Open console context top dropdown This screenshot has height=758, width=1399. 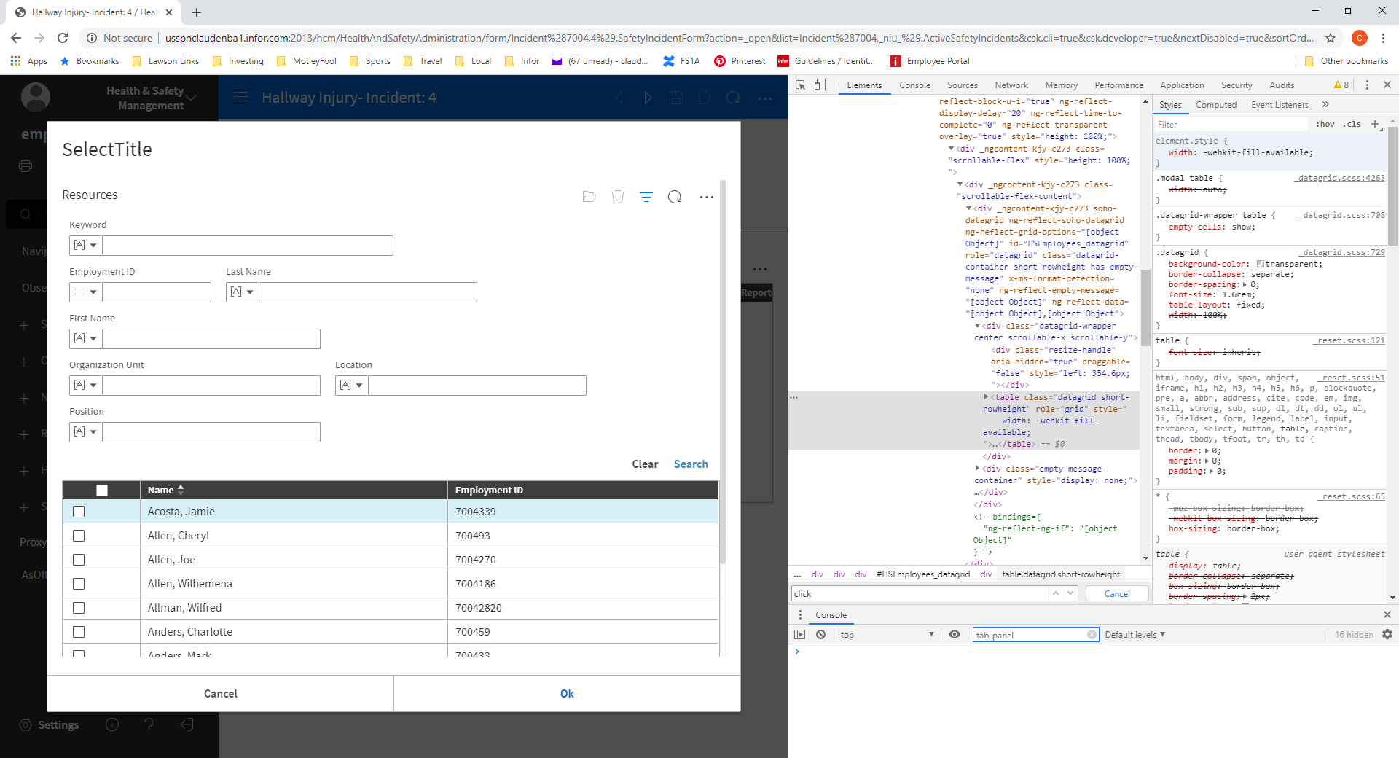pos(887,635)
